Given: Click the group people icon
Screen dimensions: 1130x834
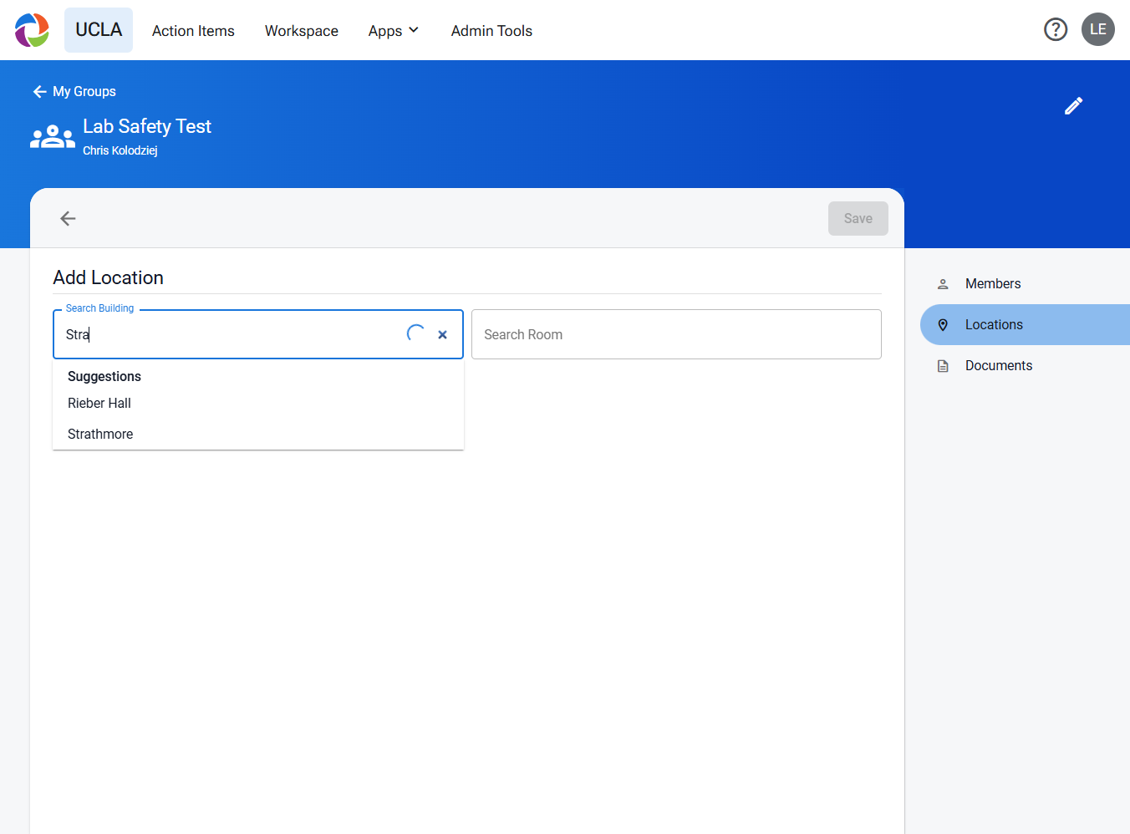Looking at the screenshot, I should [53, 136].
